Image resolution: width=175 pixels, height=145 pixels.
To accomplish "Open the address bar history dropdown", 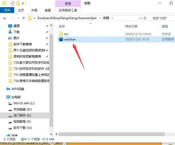I will click(141, 18).
